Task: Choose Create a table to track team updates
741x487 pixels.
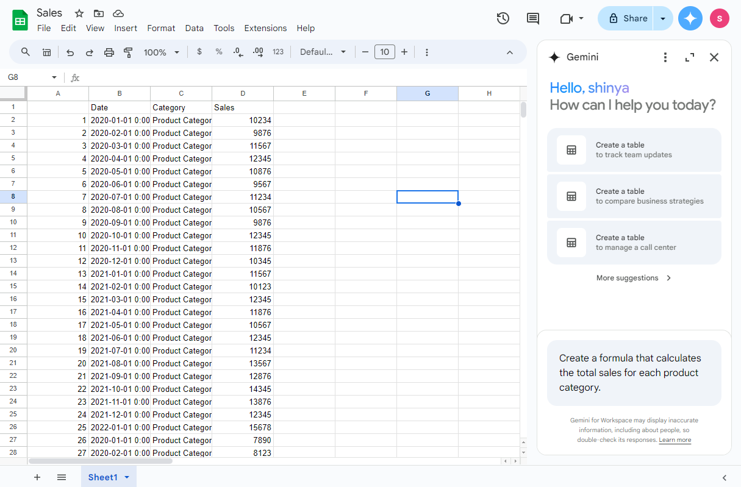Action: (x=634, y=150)
